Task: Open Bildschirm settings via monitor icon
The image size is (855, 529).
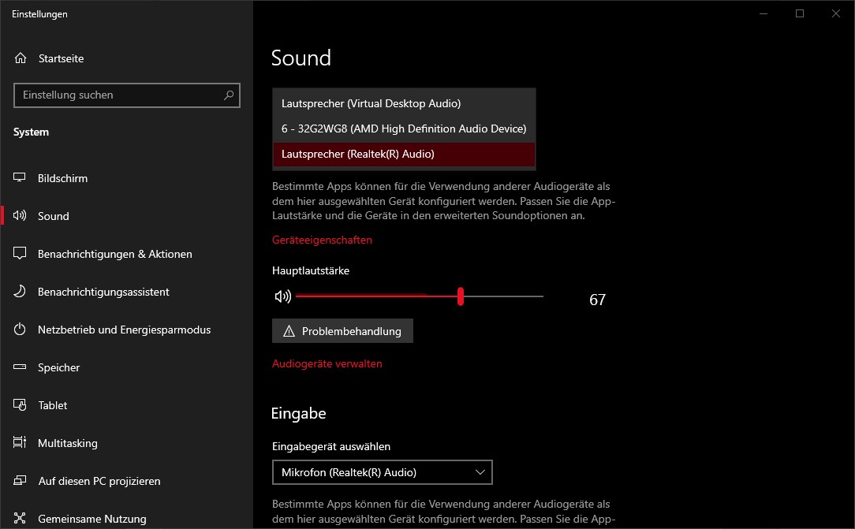Action: tap(21, 178)
